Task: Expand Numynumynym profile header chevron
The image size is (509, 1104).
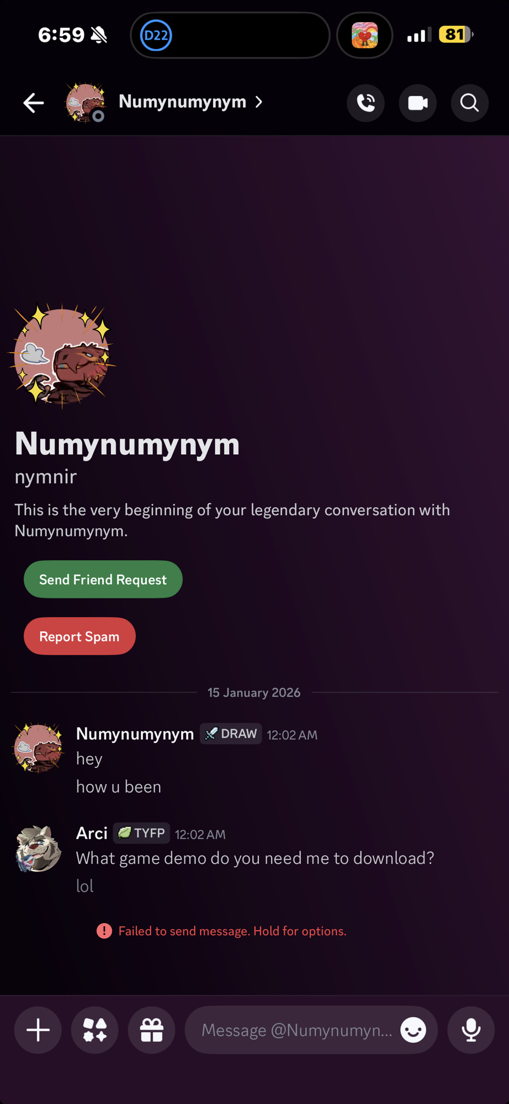Action: pyautogui.click(x=259, y=102)
